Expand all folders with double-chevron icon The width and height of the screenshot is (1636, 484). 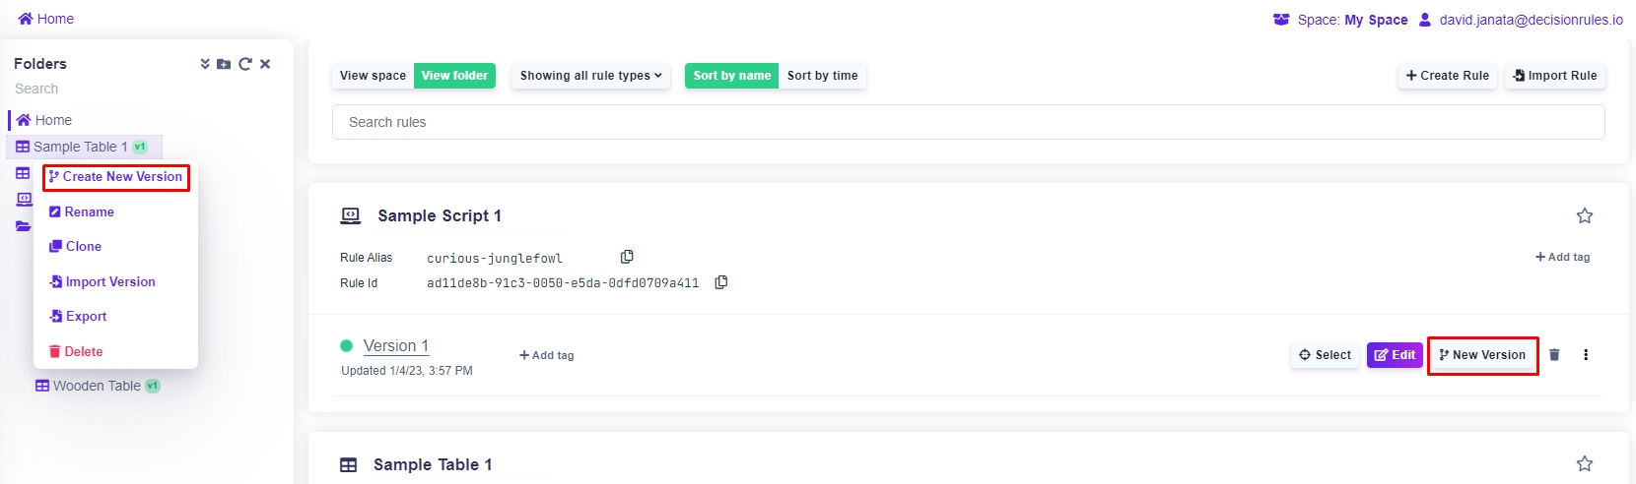click(x=205, y=64)
